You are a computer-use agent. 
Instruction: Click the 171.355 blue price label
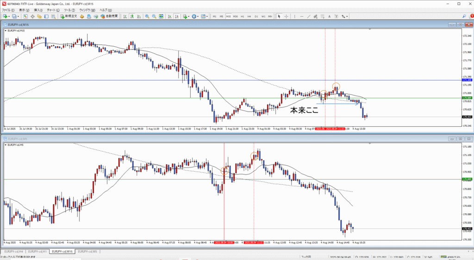[x=467, y=80]
